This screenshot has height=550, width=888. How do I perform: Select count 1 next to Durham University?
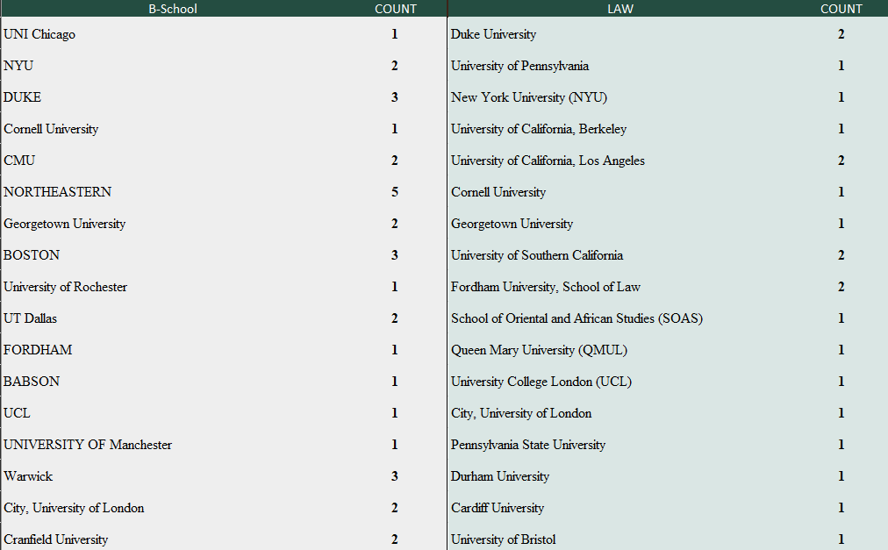coord(841,476)
